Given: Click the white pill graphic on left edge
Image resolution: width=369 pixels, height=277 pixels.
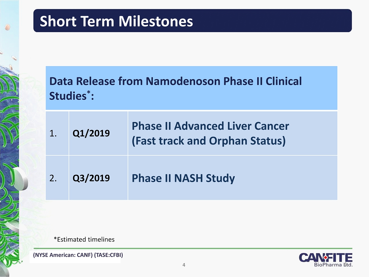Looking at the screenshot, I should (20, 178).
